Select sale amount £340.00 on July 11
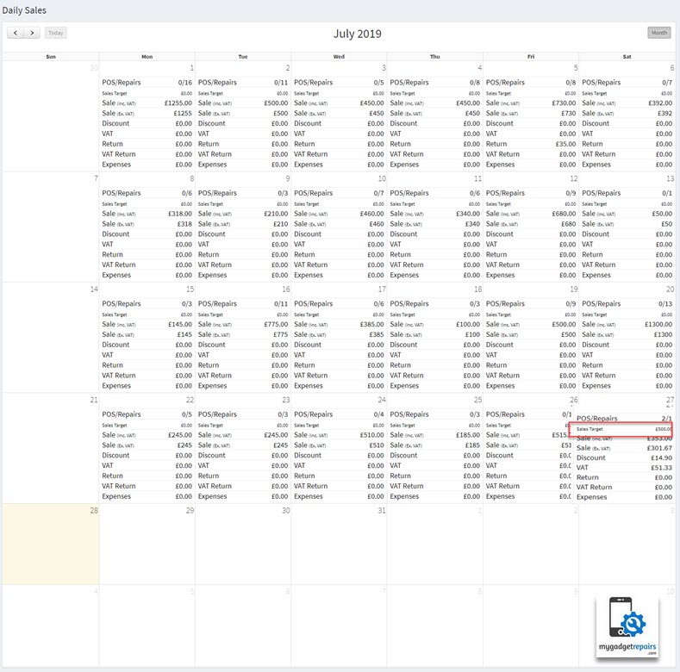The width and height of the screenshot is (680, 672). [468, 214]
